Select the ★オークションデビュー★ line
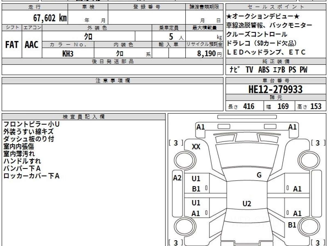Image resolution: width=328 pixels, height=246 pixels. point(263,16)
